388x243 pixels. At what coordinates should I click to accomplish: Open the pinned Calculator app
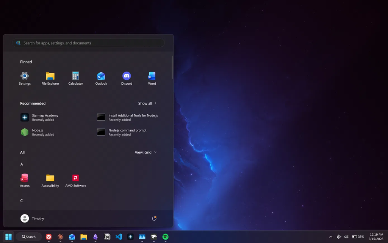coord(75,78)
